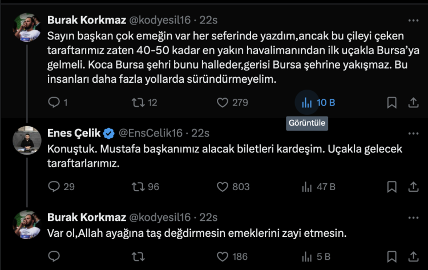The width and height of the screenshot is (428, 270).
Task: Retweet the first tweet with 12 reposts
Action: [x=138, y=103]
